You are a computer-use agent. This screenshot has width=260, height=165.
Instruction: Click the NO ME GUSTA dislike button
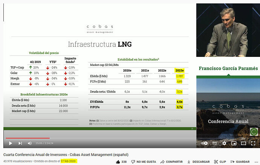click(144, 162)
